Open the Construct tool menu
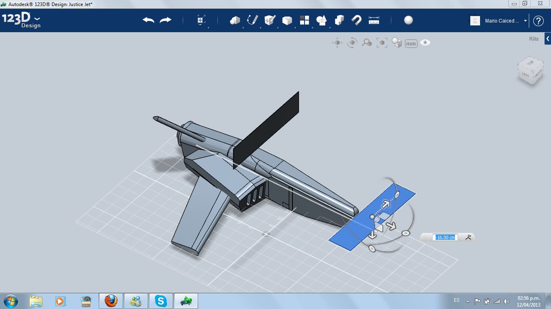The width and height of the screenshot is (551, 309). (x=270, y=20)
